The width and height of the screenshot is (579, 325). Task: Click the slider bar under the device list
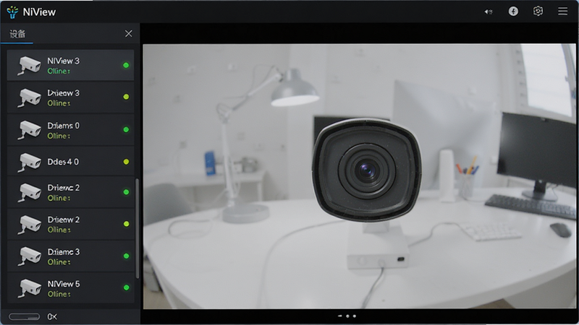pos(25,316)
